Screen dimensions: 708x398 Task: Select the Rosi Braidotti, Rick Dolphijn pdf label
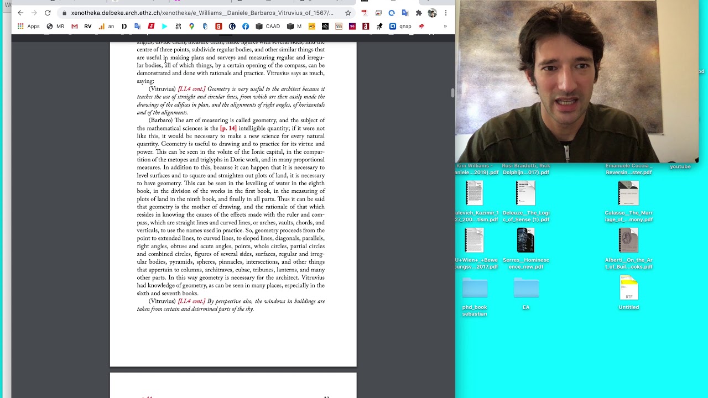pos(525,169)
